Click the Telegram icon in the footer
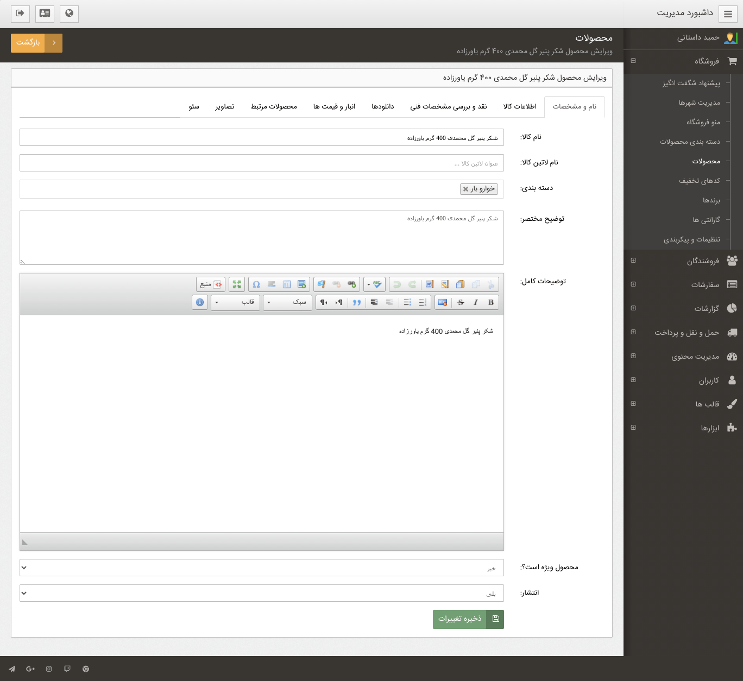This screenshot has width=743, height=681. [x=12, y=669]
